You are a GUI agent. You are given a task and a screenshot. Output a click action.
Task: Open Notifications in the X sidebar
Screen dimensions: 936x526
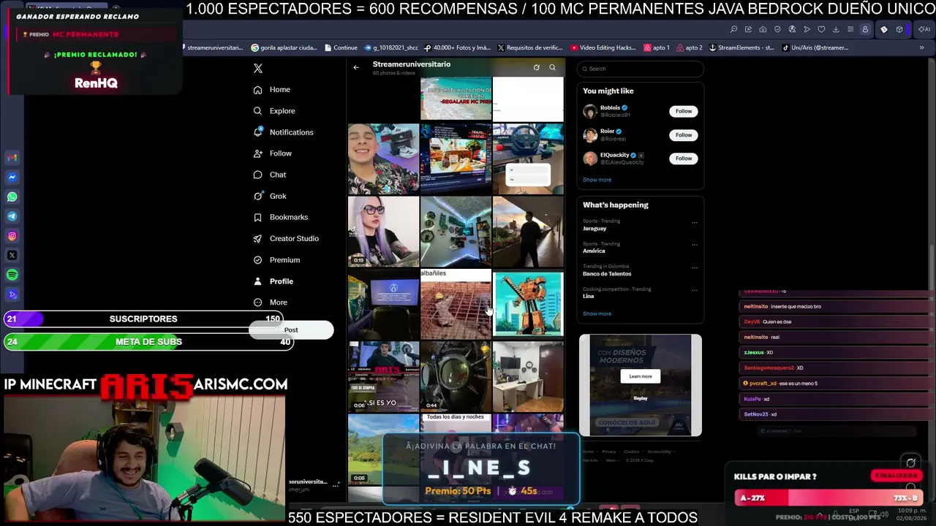point(283,132)
